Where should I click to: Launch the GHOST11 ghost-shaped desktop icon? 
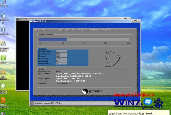tap(3, 86)
